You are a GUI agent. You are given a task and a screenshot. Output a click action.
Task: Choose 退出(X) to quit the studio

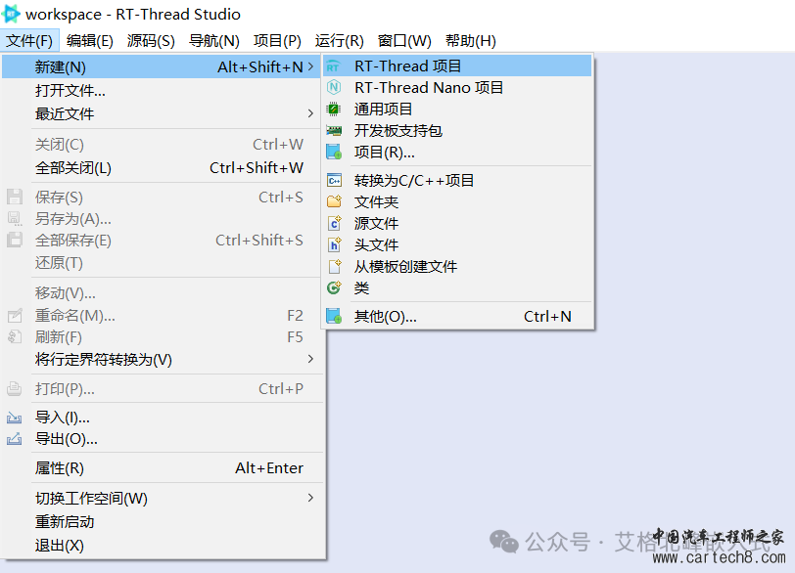tap(163, 546)
